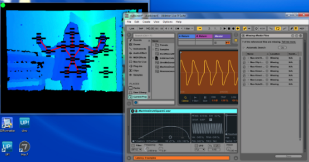Viewport: 309px width, 162px height.
Task: Open the Create menu
Action: (146, 22)
